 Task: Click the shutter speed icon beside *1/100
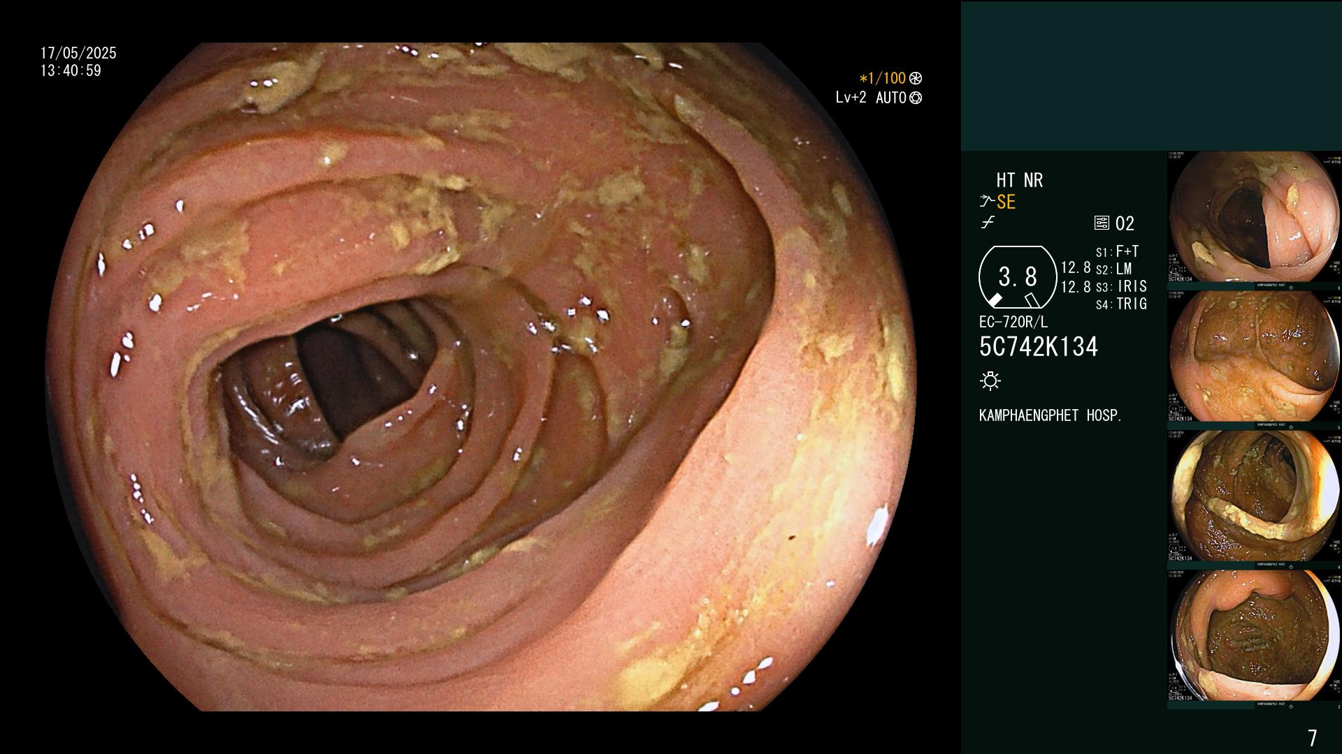(916, 78)
